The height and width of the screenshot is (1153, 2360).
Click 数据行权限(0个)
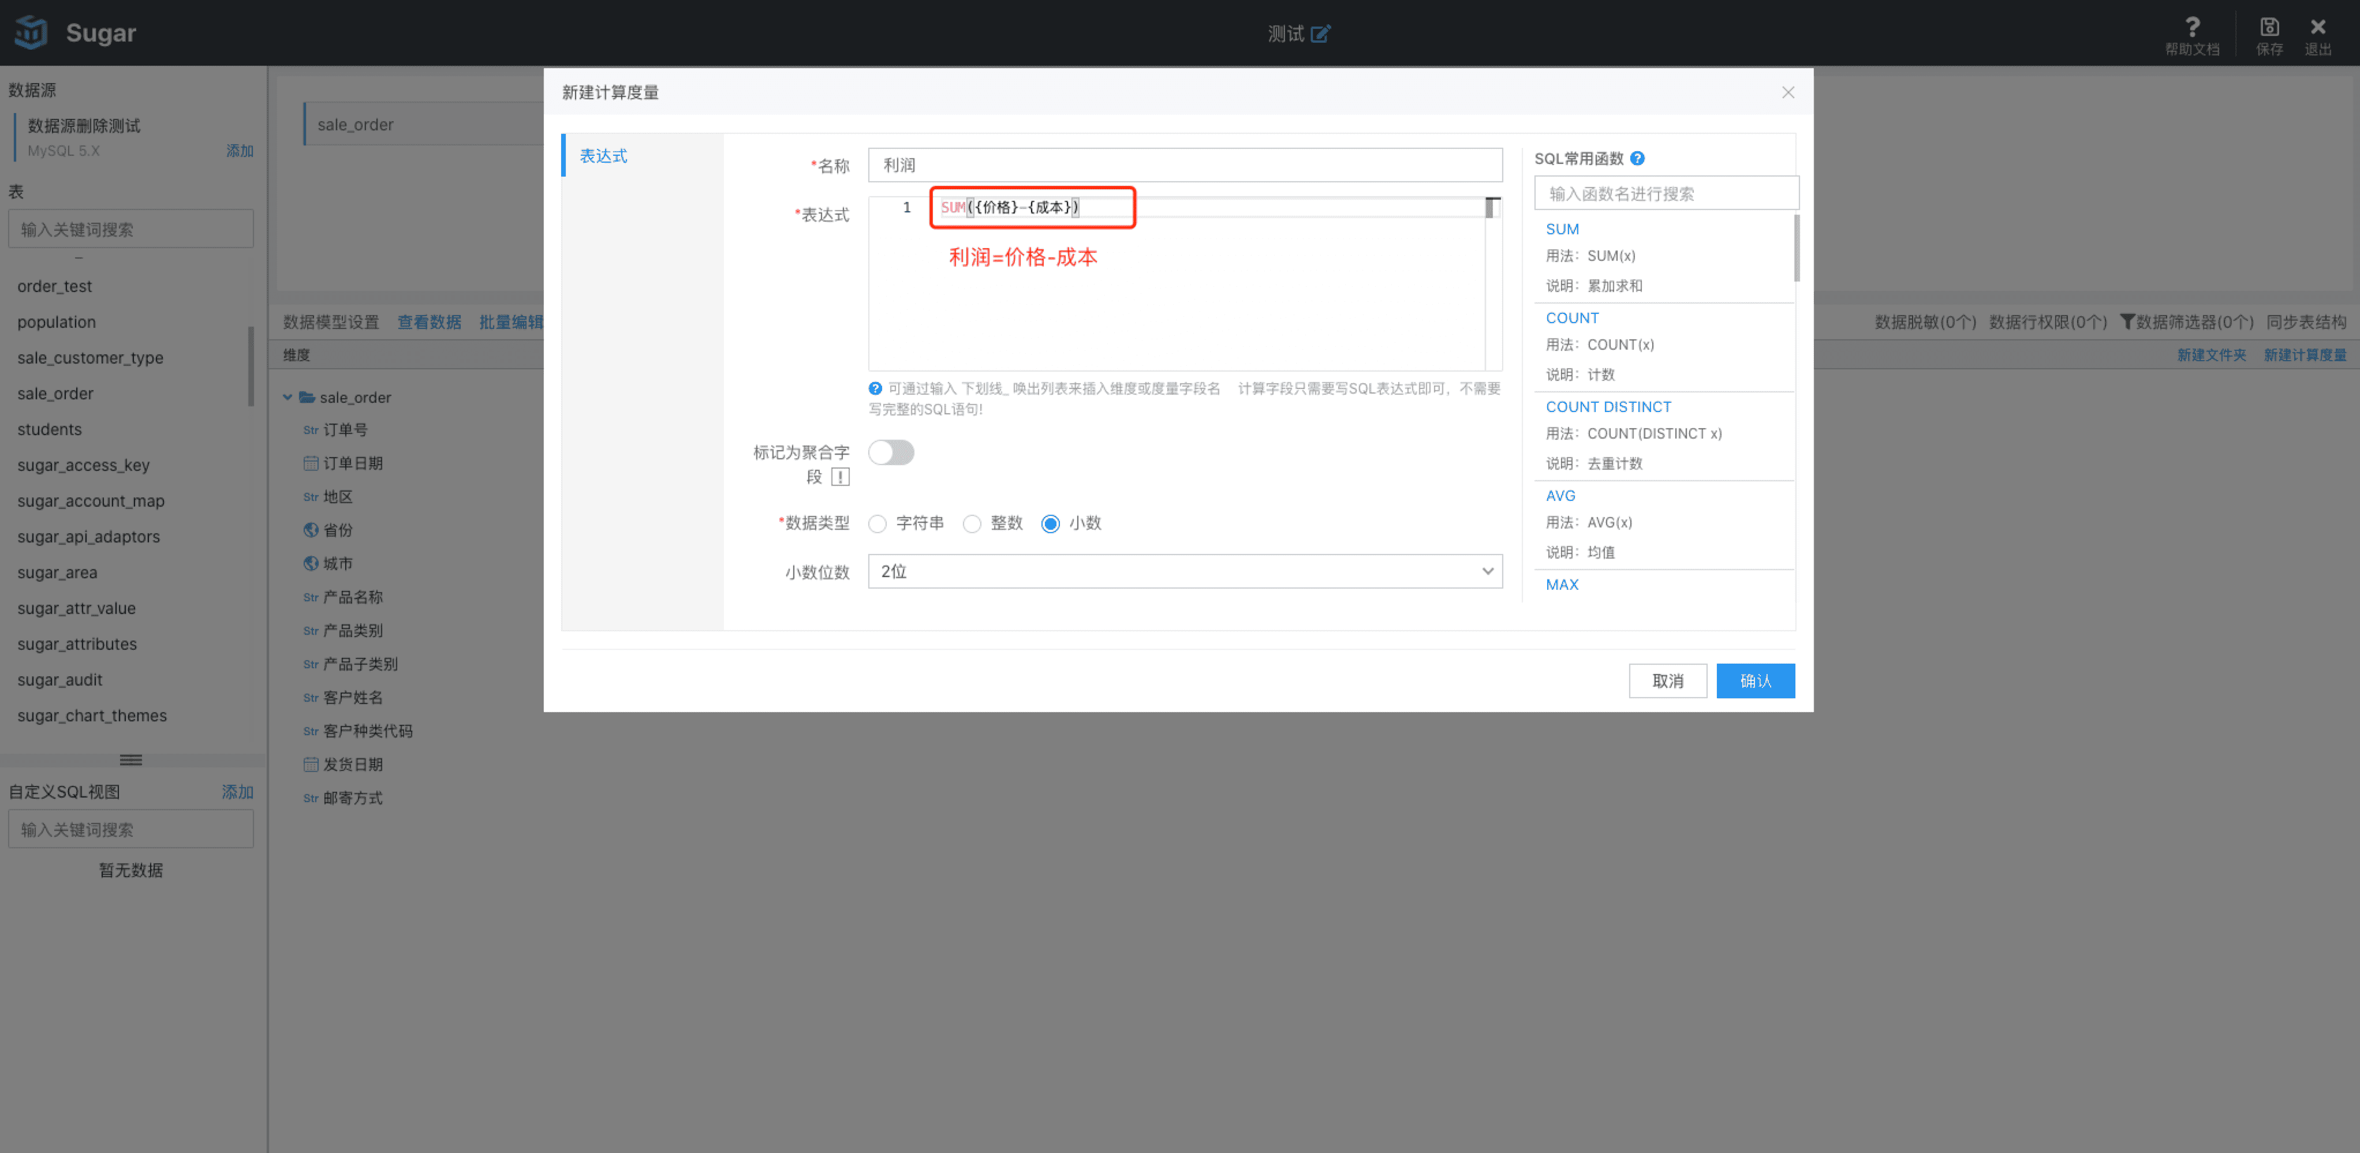pos(2048,321)
